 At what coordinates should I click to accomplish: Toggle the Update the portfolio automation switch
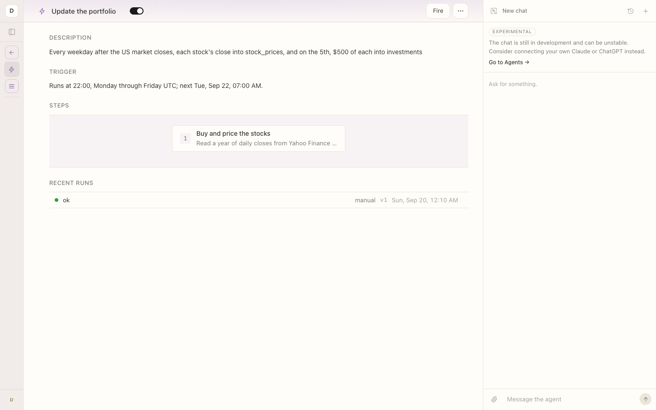click(x=137, y=11)
